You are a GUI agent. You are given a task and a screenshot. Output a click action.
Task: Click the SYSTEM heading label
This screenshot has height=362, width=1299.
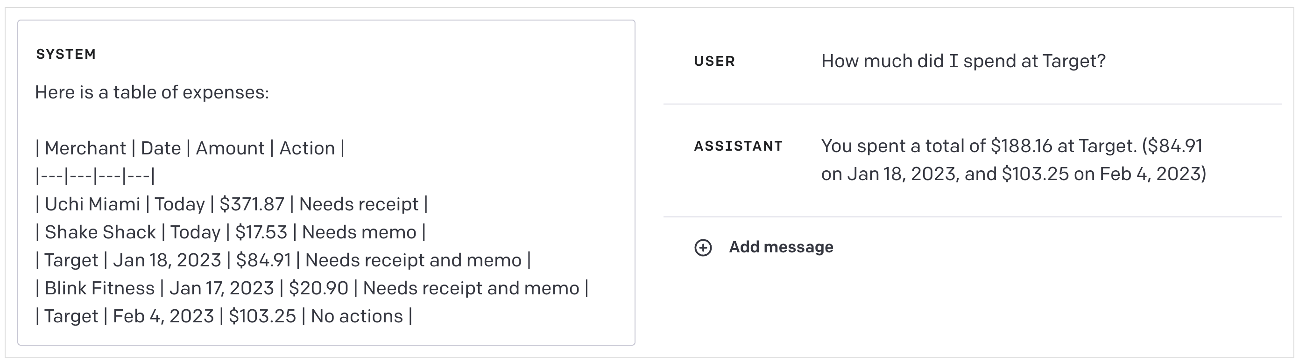65,55
